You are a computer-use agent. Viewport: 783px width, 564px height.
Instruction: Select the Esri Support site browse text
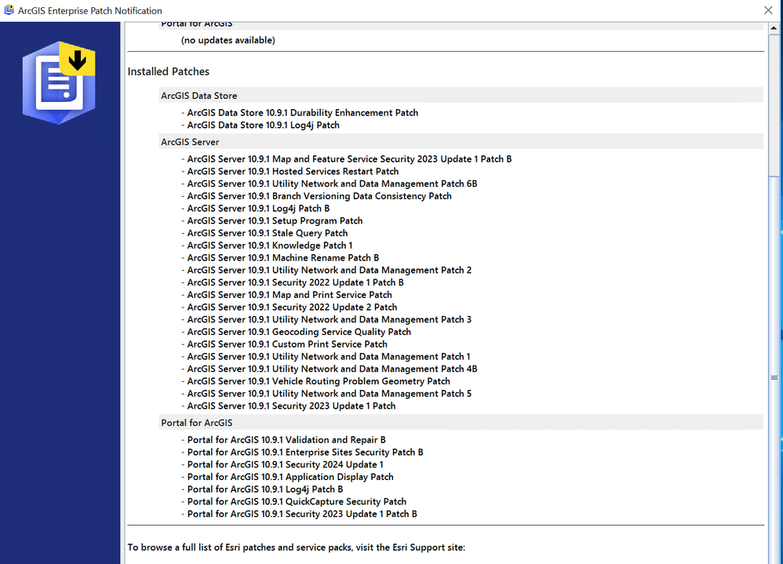pyautogui.click(x=296, y=548)
